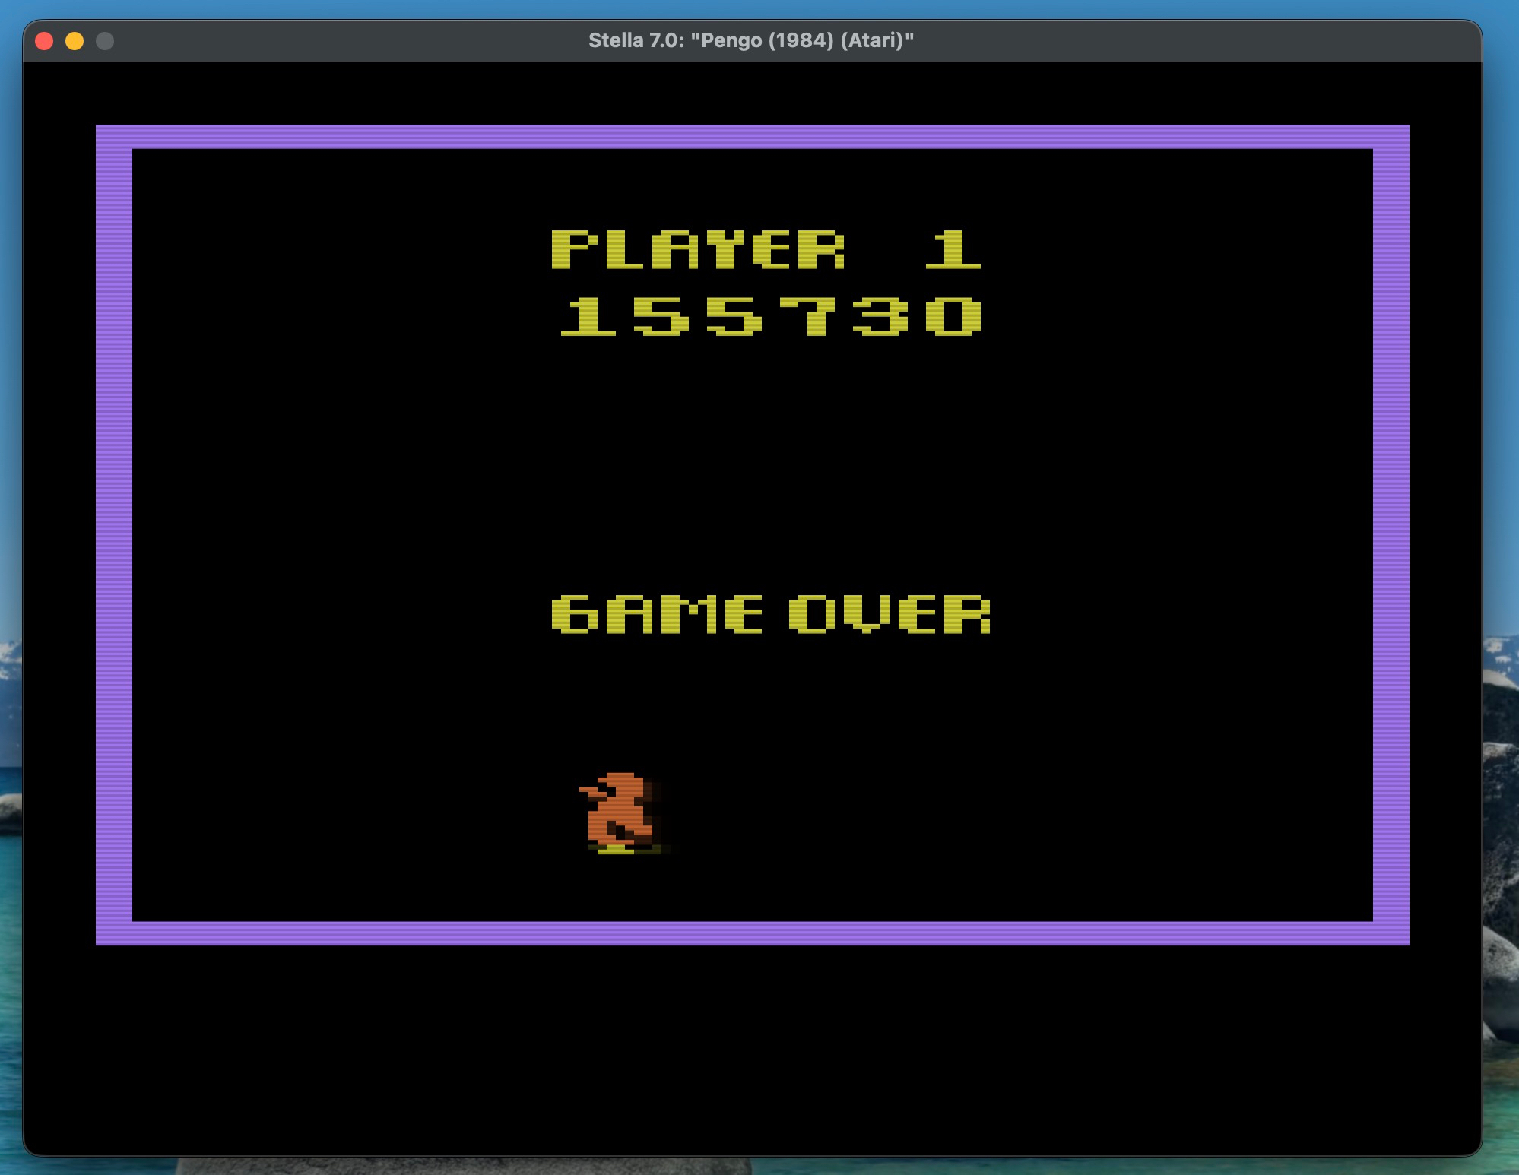This screenshot has width=1519, height=1175.
Task: Click the grayed-out zoom window button
Action: click(105, 41)
